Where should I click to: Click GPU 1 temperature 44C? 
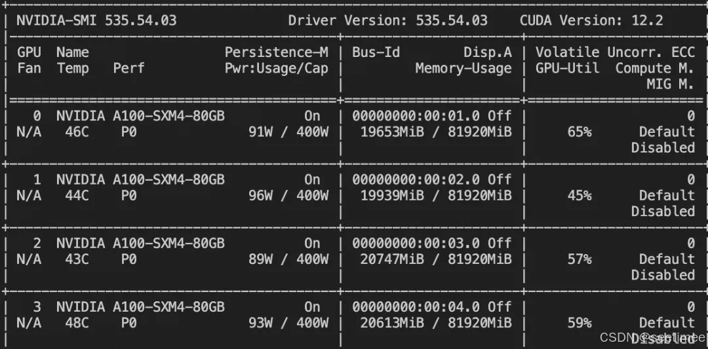click(x=77, y=195)
